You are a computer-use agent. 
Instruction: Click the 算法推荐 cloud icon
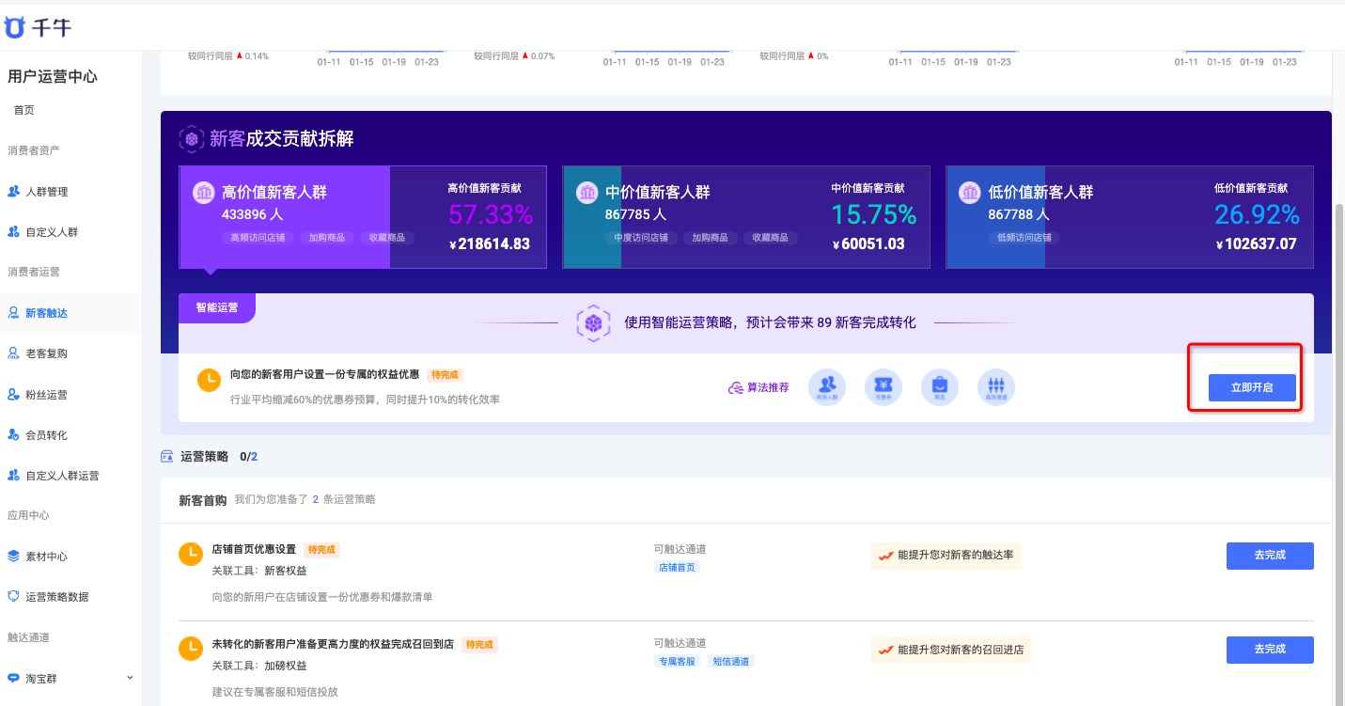tap(736, 387)
